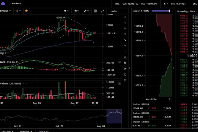The width and height of the screenshot is (198, 132).
Task: Click the save chart layout icon
Action: 95,11
